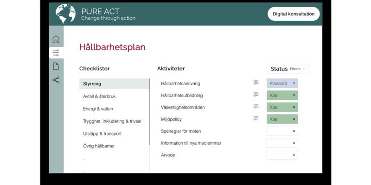
Task: Open status dropdown for Hållbarhetsutbildning
Action: coord(282,95)
